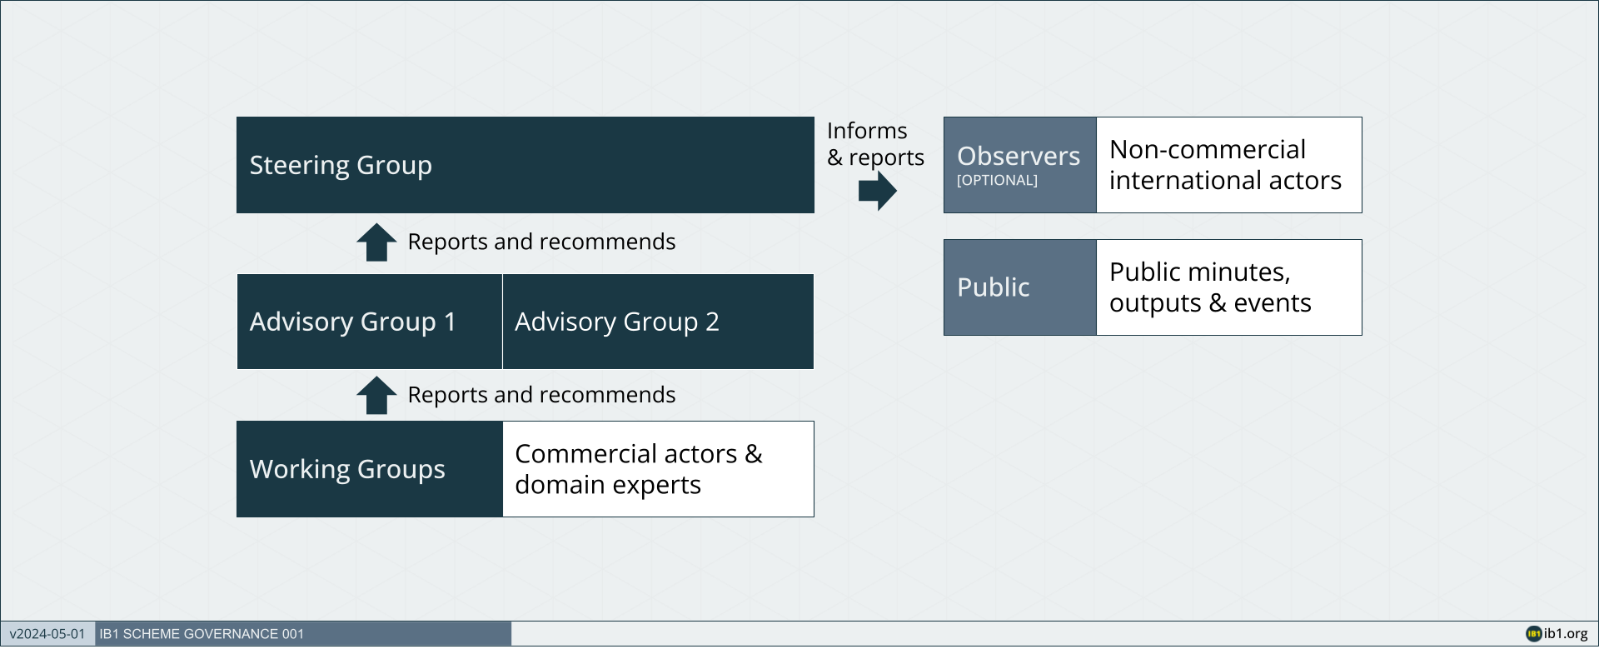Click the Informs & reports right arrow
Image resolution: width=1599 pixels, height=649 pixels.
click(878, 191)
